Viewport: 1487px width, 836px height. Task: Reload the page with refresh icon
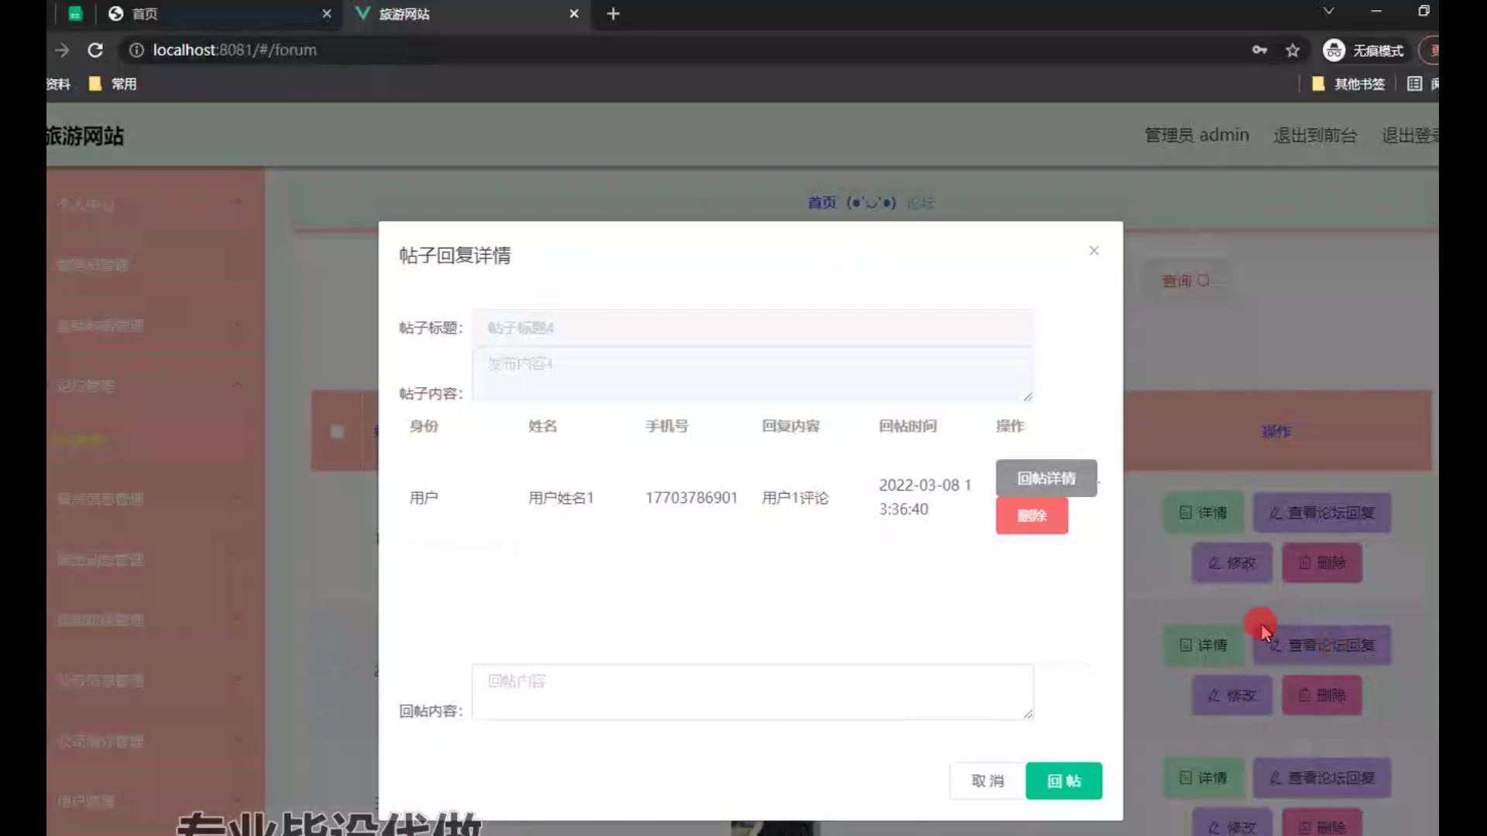(x=95, y=50)
